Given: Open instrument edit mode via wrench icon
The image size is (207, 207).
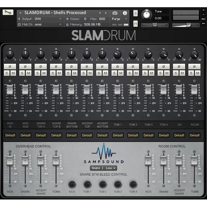Looking at the screenshot, I should (x=8, y=12).
